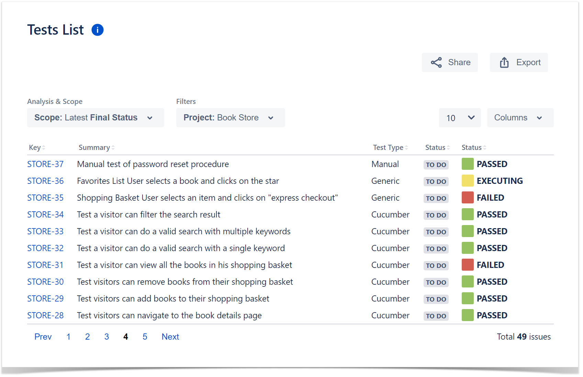Go to page 2
Viewport: 583px width, 377px height.
pyautogui.click(x=88, y=337)
